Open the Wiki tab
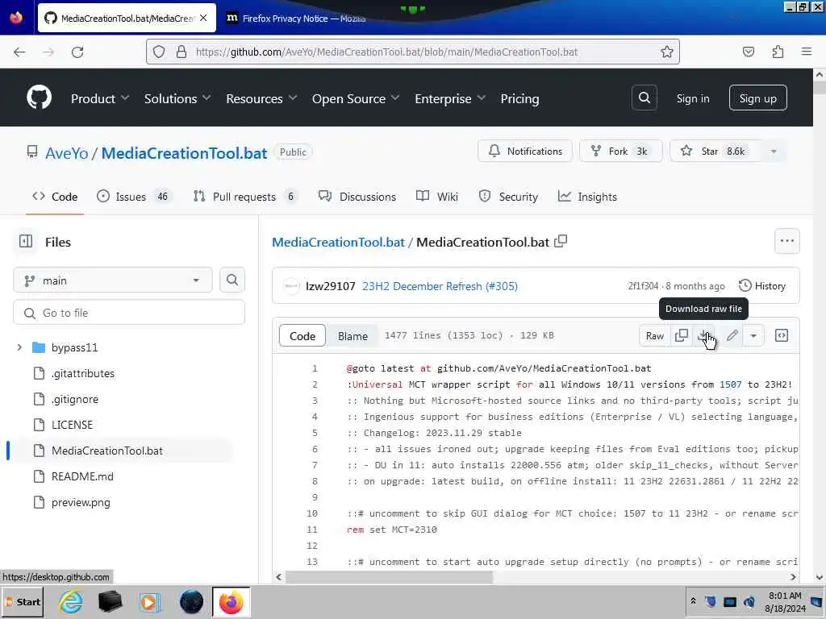Viewport: 826px width, 619px height. [x=436, y=197]
